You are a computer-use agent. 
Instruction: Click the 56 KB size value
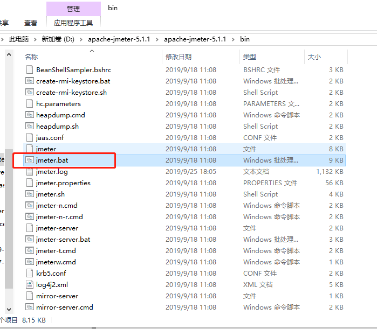[334, 183]
